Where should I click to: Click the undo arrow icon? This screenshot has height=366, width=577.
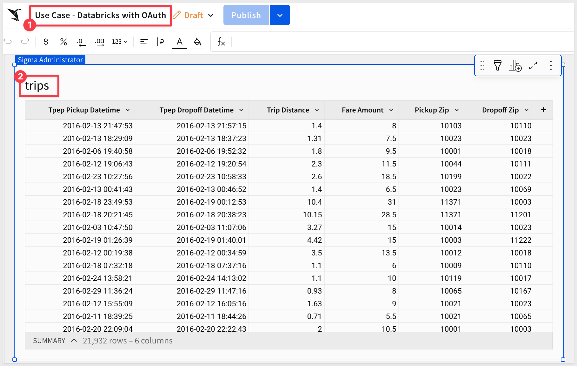click(8, 41)
